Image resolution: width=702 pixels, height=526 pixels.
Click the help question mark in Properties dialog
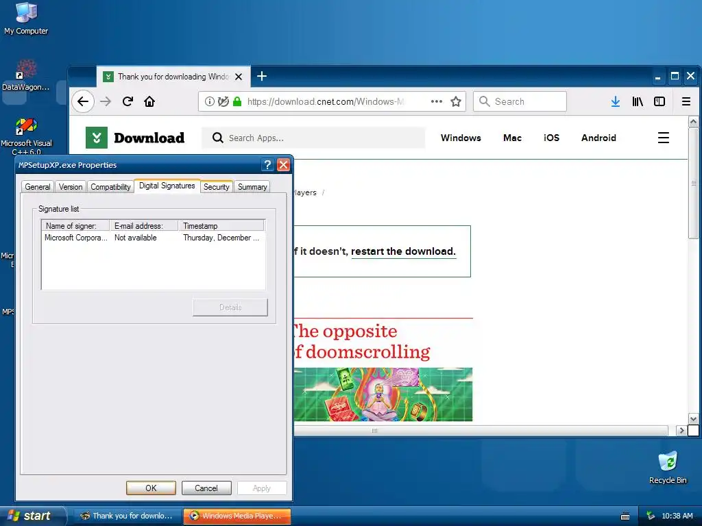click(x=267, y=165)
